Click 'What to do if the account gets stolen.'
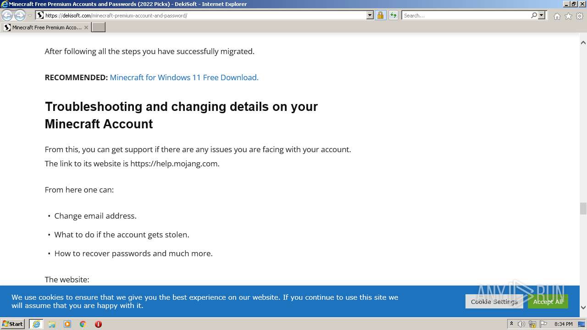587x330 pixels. (122, 235)
